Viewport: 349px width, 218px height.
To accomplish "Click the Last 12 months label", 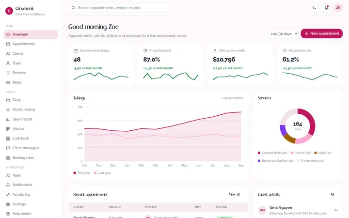I will pos(233,98).
